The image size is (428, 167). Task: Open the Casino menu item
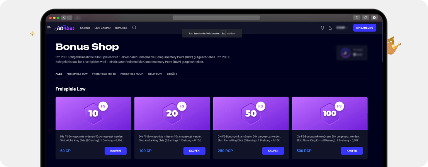85,28
